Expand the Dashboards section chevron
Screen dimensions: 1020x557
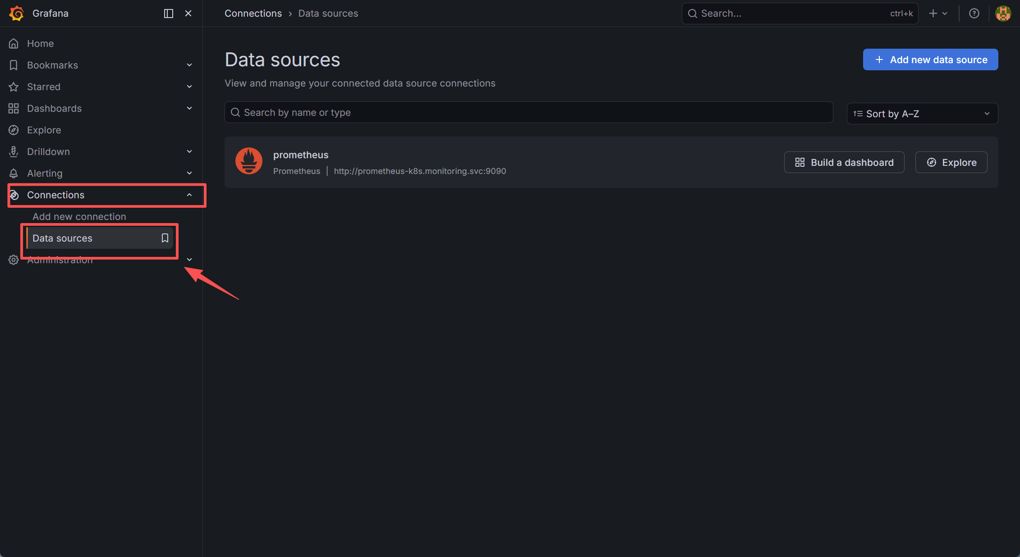(x=189, y=109)
